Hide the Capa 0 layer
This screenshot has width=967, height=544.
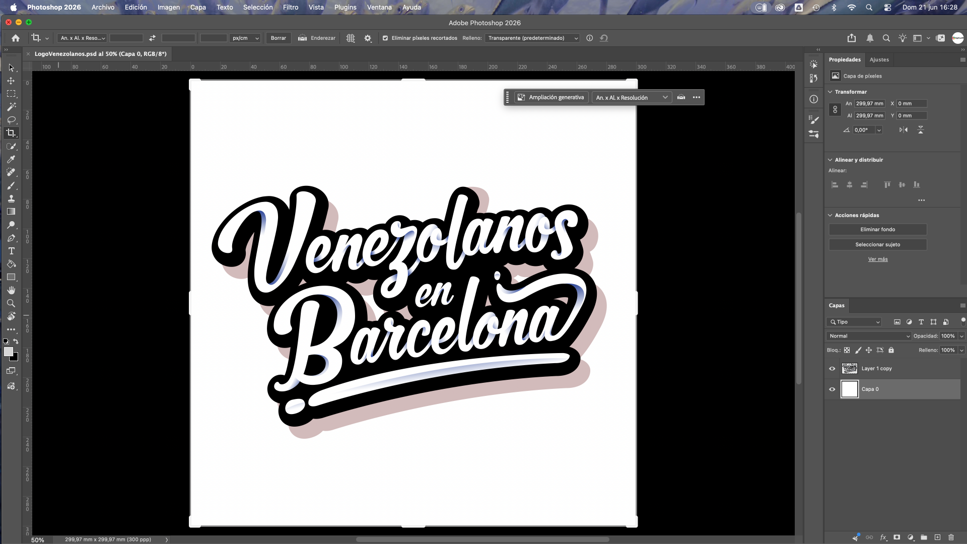pyautogui.click(x=832, y=389)
